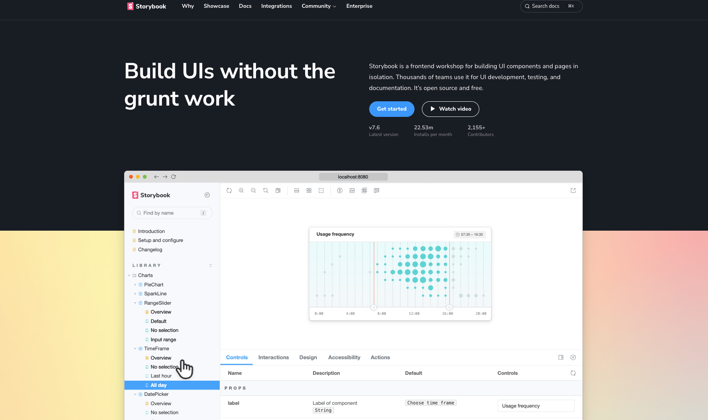Expand the PieChart tree node

pos(135,285)
